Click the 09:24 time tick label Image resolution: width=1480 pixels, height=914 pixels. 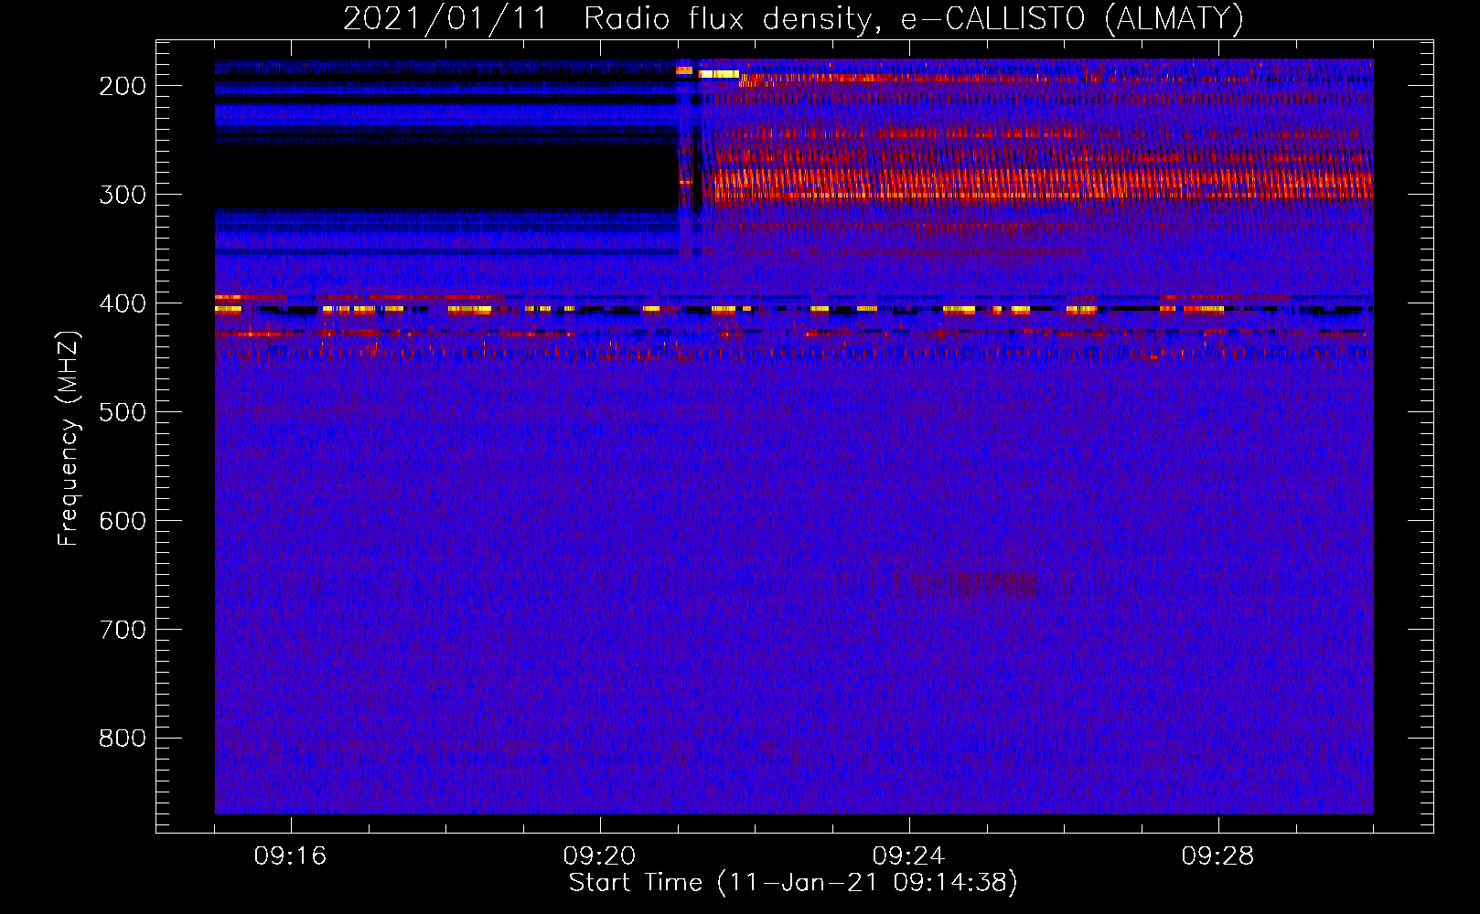click(x=908, y=856)
